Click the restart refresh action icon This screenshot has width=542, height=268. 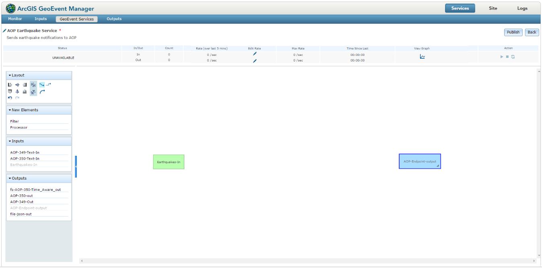[x=513, y=57]
